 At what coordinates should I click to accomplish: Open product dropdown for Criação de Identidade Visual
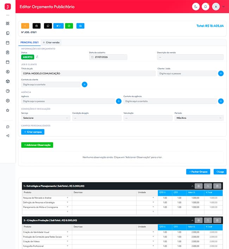[68, 232]
